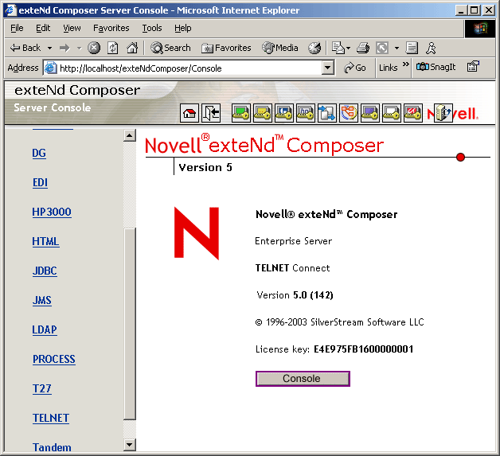Open the JDBC link
Viewport: 500px width, 456px height.
pos(45,271)
